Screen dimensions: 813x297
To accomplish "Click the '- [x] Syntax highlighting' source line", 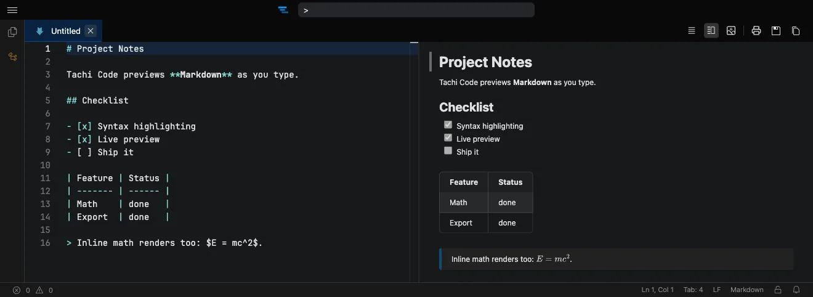I will point(131,126).
